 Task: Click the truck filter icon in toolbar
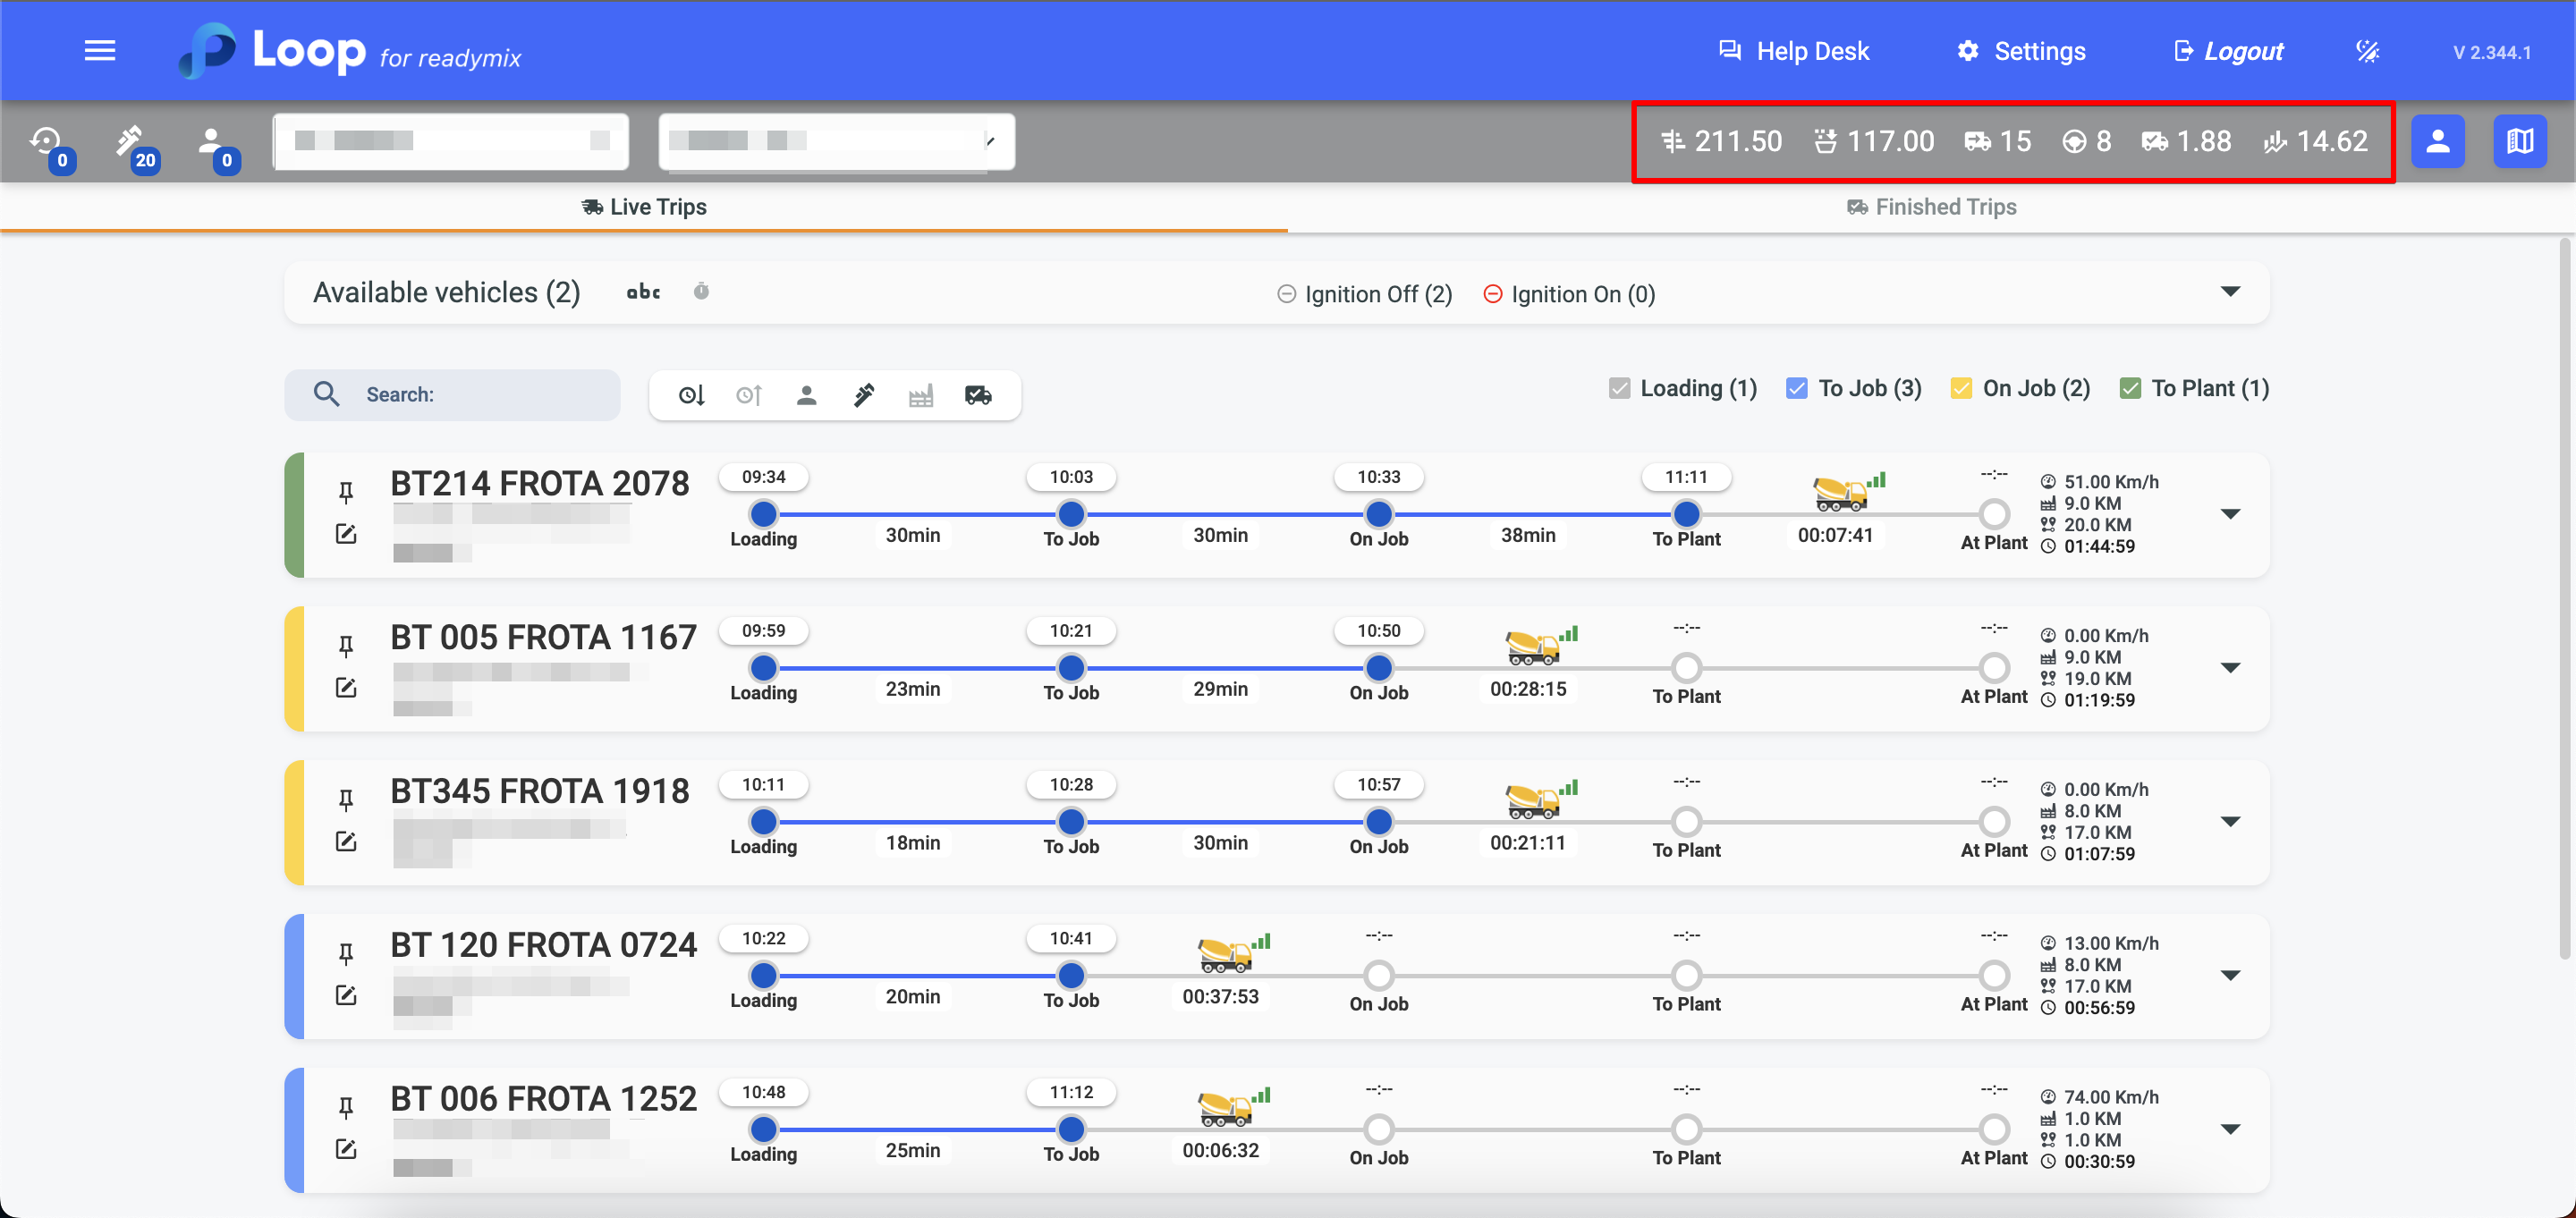pos(978,395)
